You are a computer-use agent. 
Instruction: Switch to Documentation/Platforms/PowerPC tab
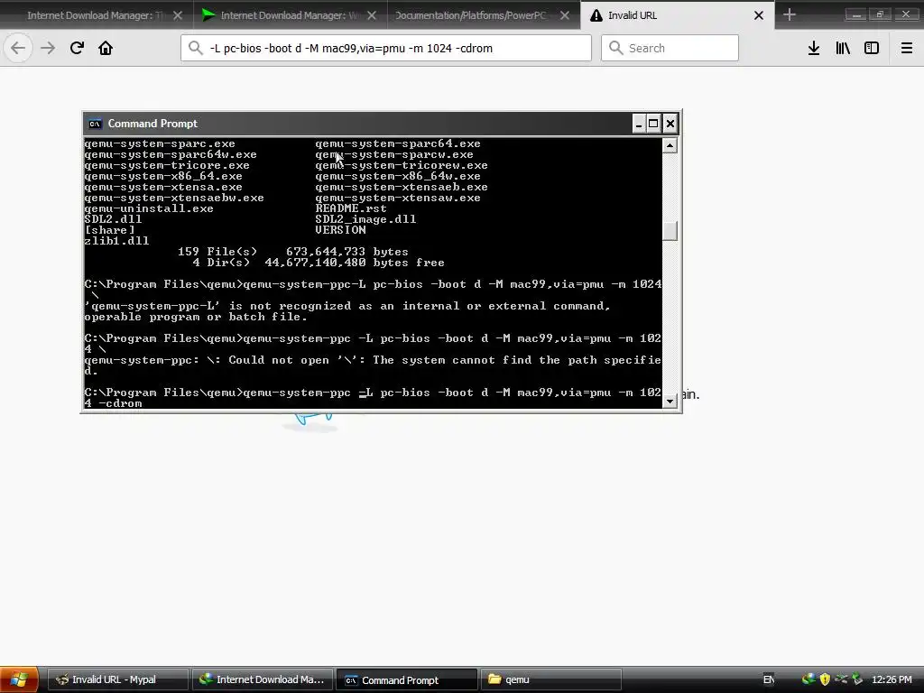click(484, 15)
